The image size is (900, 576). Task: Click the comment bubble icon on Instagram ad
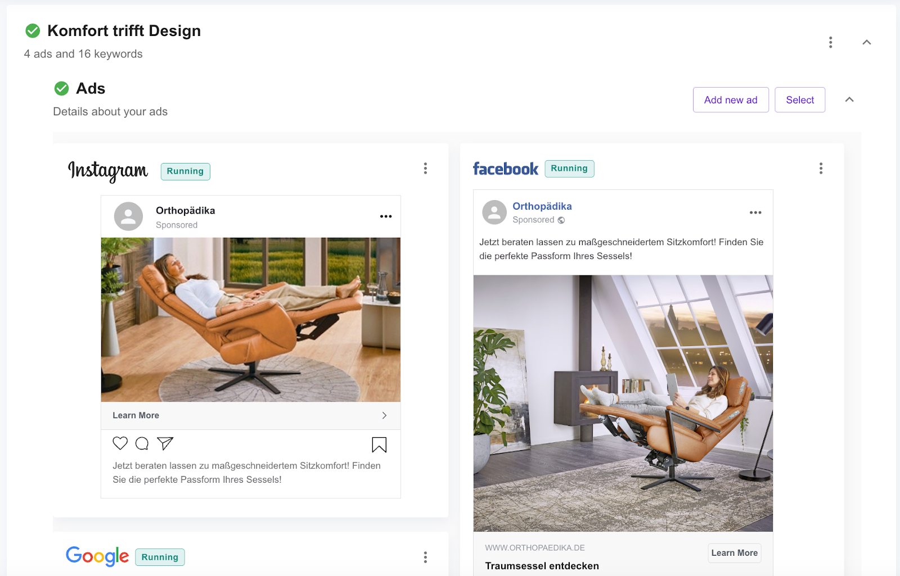pyautogui.click(x=142, y=443)
